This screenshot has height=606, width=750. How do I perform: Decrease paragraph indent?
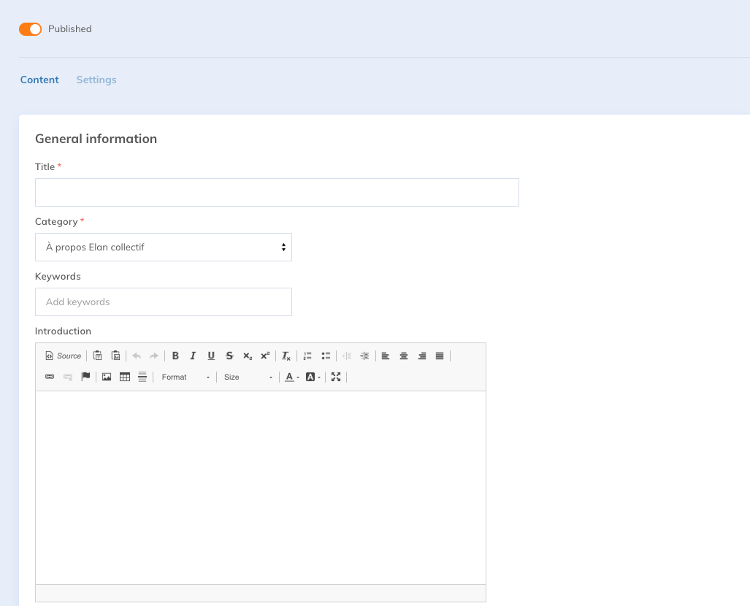(x=347, y=356)
